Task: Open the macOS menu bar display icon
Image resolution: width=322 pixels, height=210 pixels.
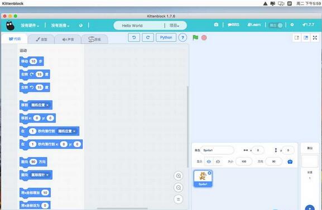Action: tap(281, 3)
